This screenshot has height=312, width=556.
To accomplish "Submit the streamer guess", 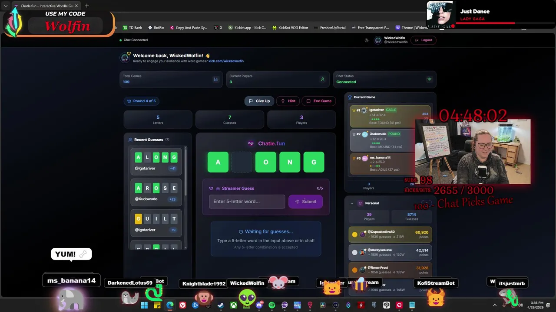I will point(306,201).
